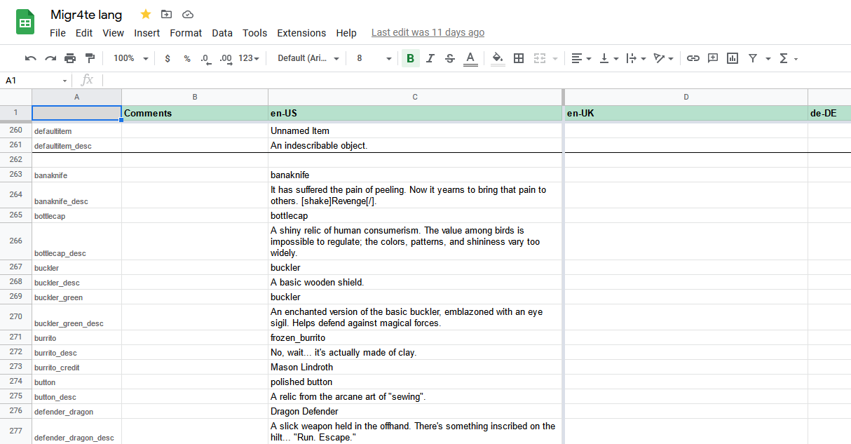Click the insert link icon
The height and width of the screenshot is (444, 851).
[693, 58]
